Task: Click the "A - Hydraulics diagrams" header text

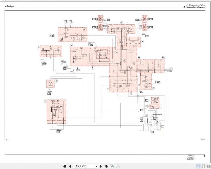Action: tap(194, 7)
